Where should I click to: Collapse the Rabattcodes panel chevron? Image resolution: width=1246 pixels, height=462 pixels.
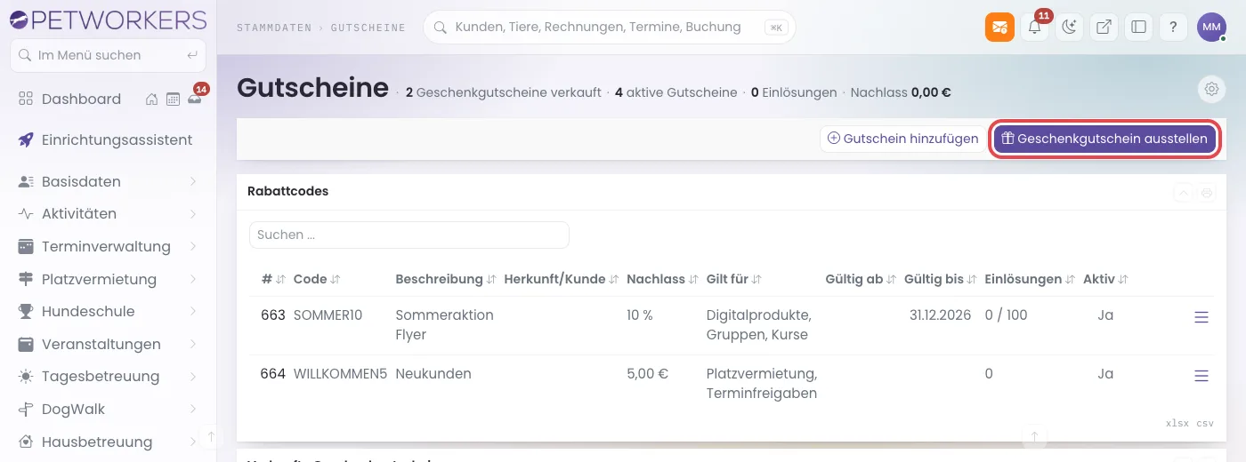(x=1184, y=192)
